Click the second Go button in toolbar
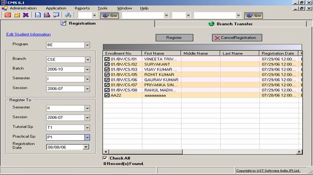Screen dimensions: 313x175 point(253,15)
